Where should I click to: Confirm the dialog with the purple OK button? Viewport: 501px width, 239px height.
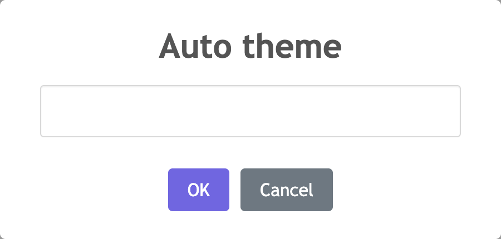coord(199,190)
